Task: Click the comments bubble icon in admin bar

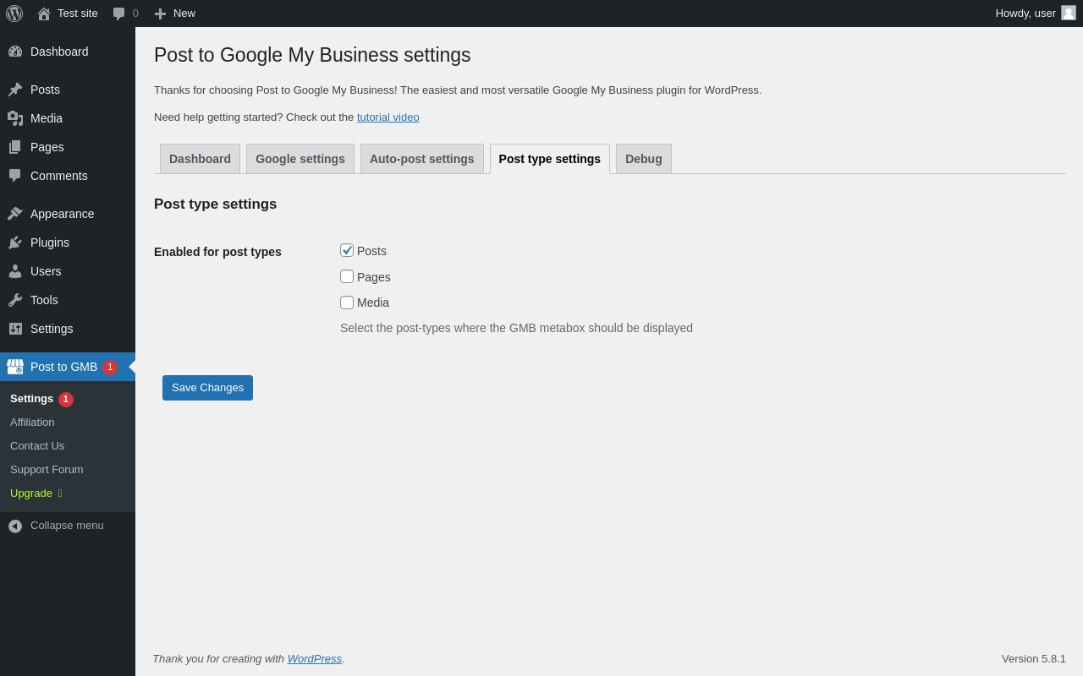Action: [119, 14]
